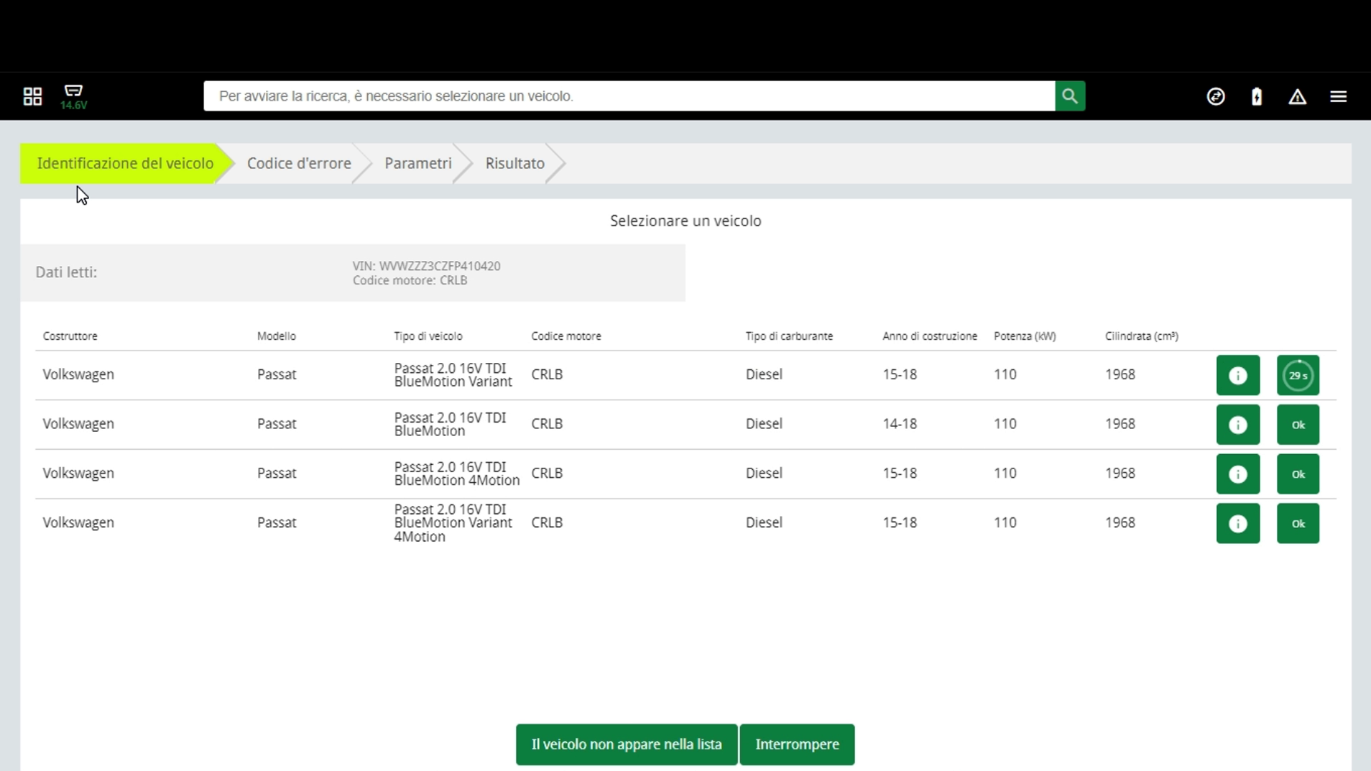
Task: Click the Costruttore column header
Action: click(x=70, y=336)
